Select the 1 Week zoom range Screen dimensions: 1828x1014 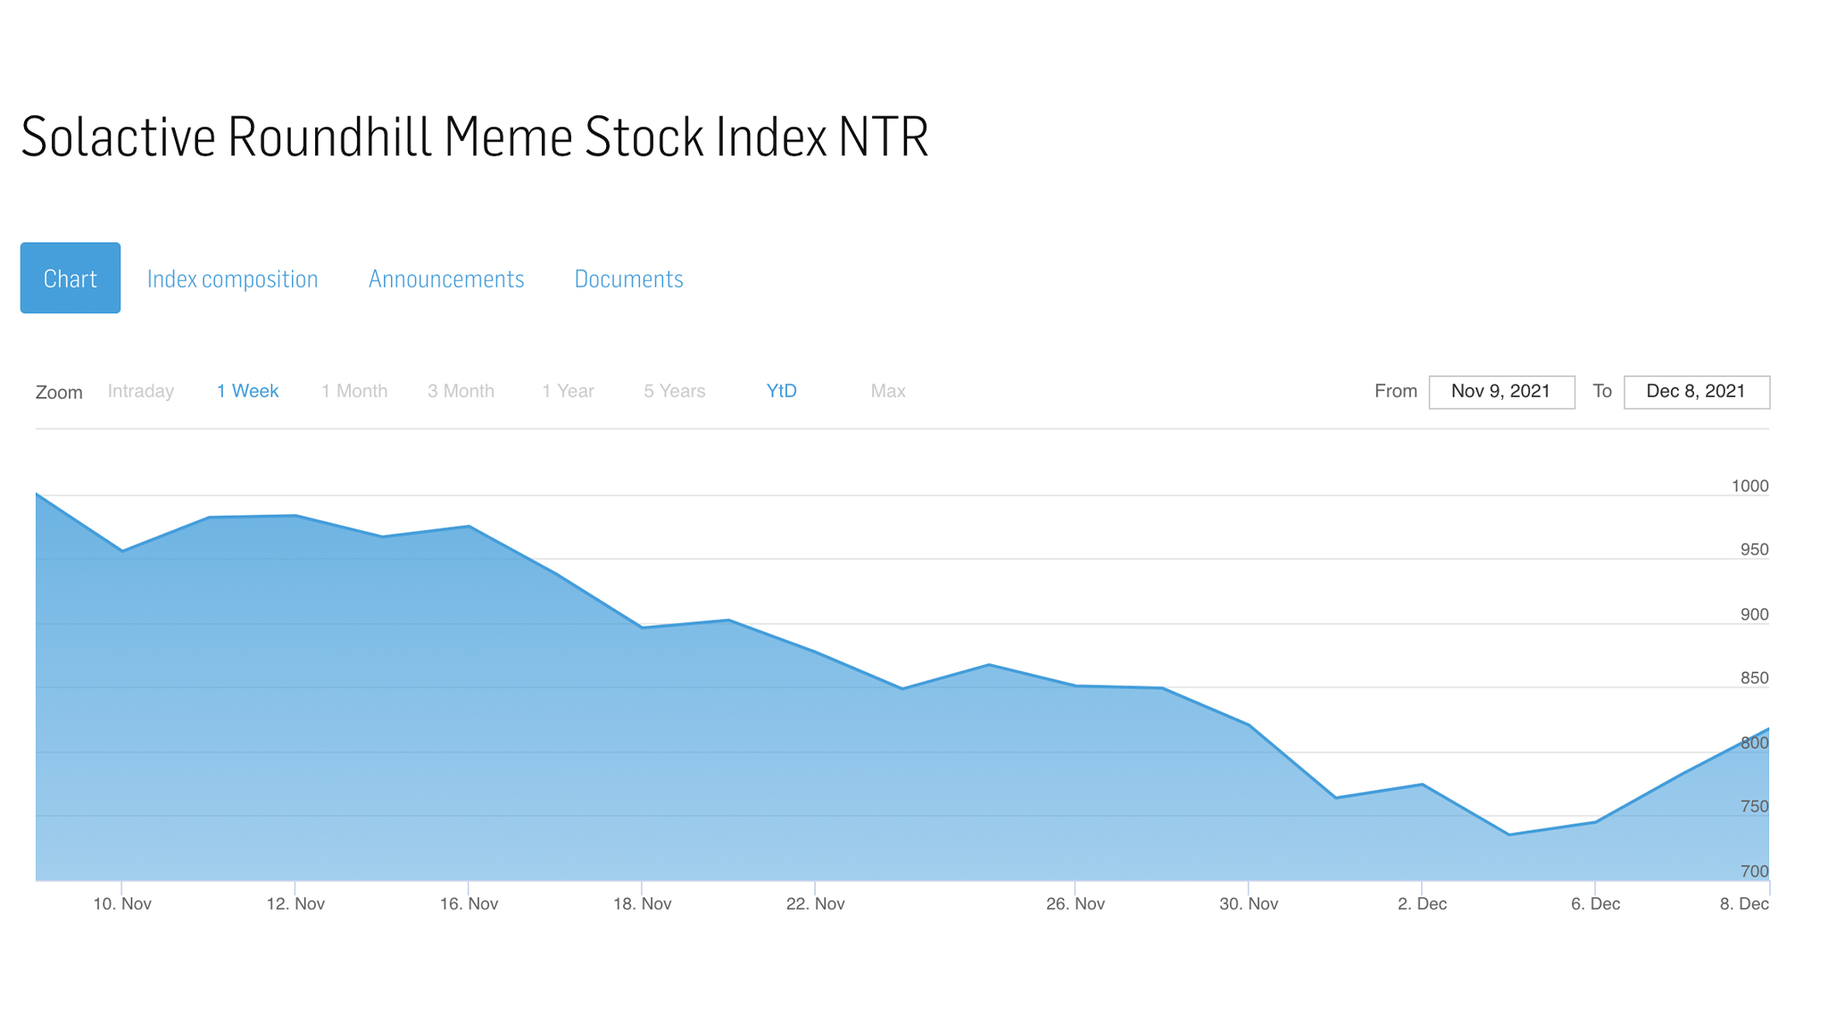[x=248, y=391]
